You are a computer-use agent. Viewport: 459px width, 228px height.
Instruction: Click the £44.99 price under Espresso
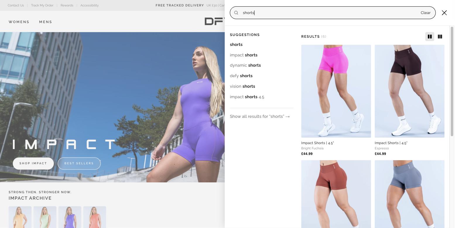click(x=380, y=154)
